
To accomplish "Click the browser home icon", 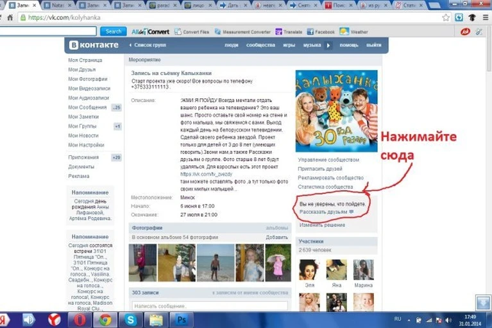I will point(10,17).
